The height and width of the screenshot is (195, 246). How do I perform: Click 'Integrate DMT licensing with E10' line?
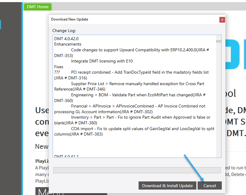(x=102, y=61)
